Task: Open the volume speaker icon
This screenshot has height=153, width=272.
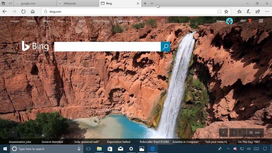Action: (x=249, y=149)
